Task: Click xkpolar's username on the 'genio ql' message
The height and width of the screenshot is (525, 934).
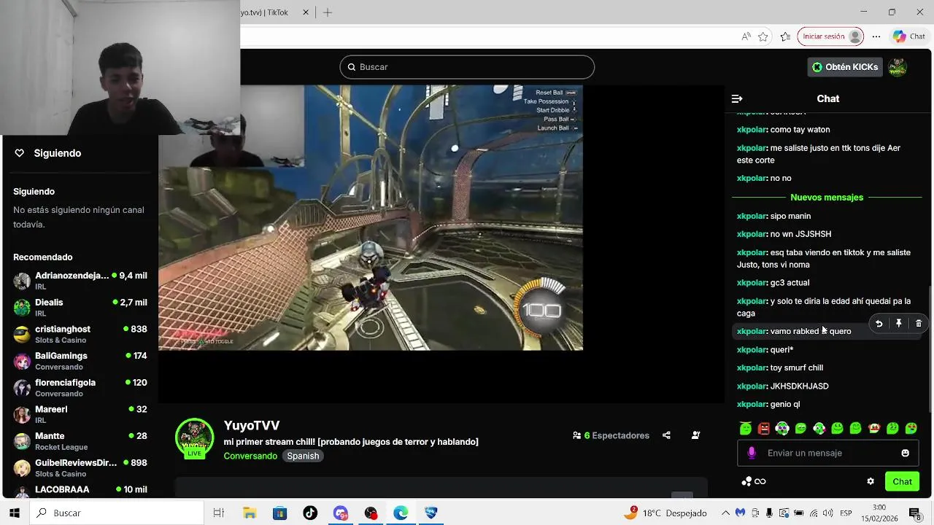Action: click(752, 404)
